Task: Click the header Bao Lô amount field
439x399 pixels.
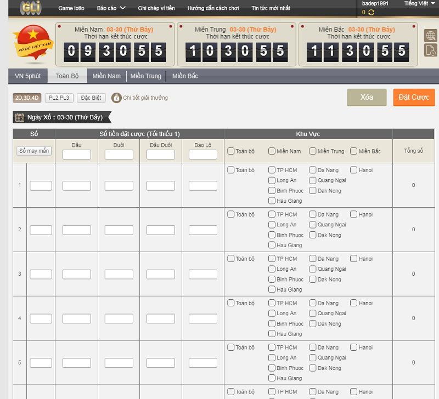Action: 203,155
